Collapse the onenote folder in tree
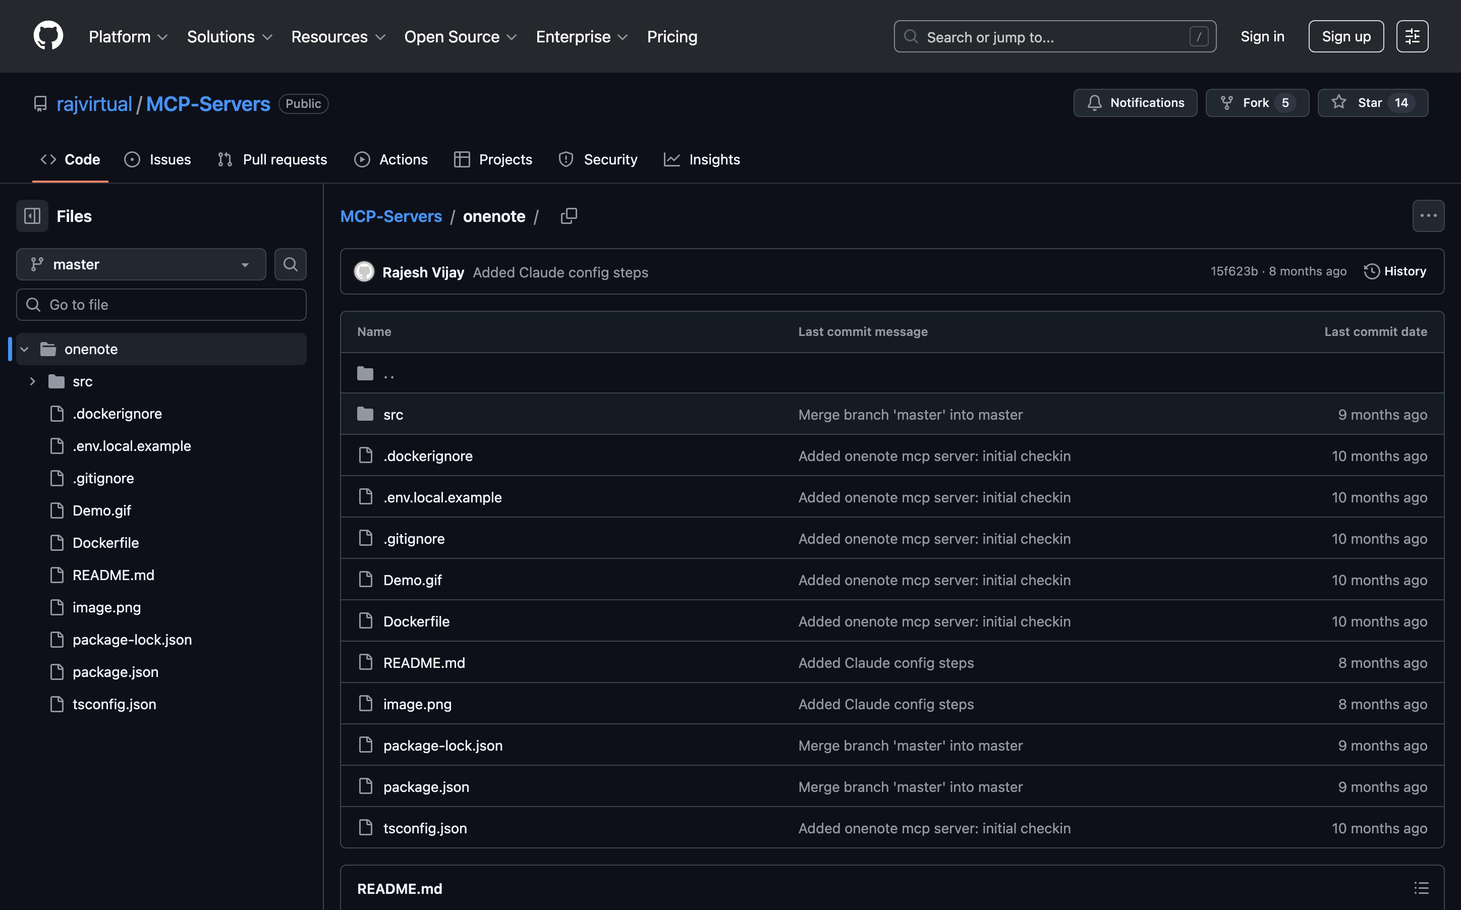The height and width of the screenshot is (910, 1461). [25, 349]
